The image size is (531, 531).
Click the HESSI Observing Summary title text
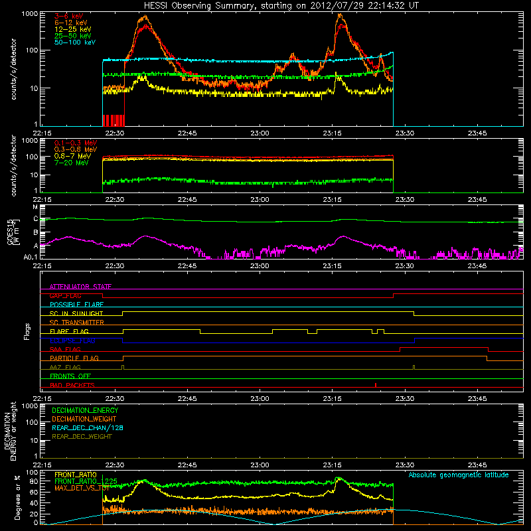coord(281,6)
